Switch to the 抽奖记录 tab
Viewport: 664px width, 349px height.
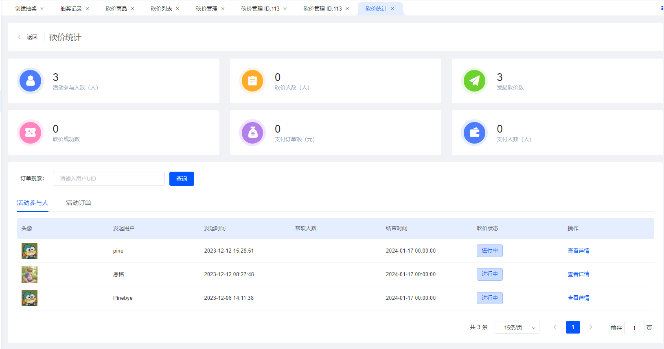tap(71, 9)
